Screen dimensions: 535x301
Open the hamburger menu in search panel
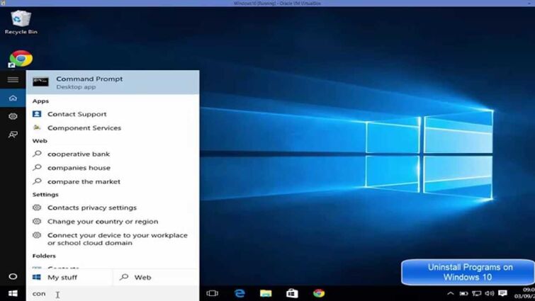[x=13, y=79]
